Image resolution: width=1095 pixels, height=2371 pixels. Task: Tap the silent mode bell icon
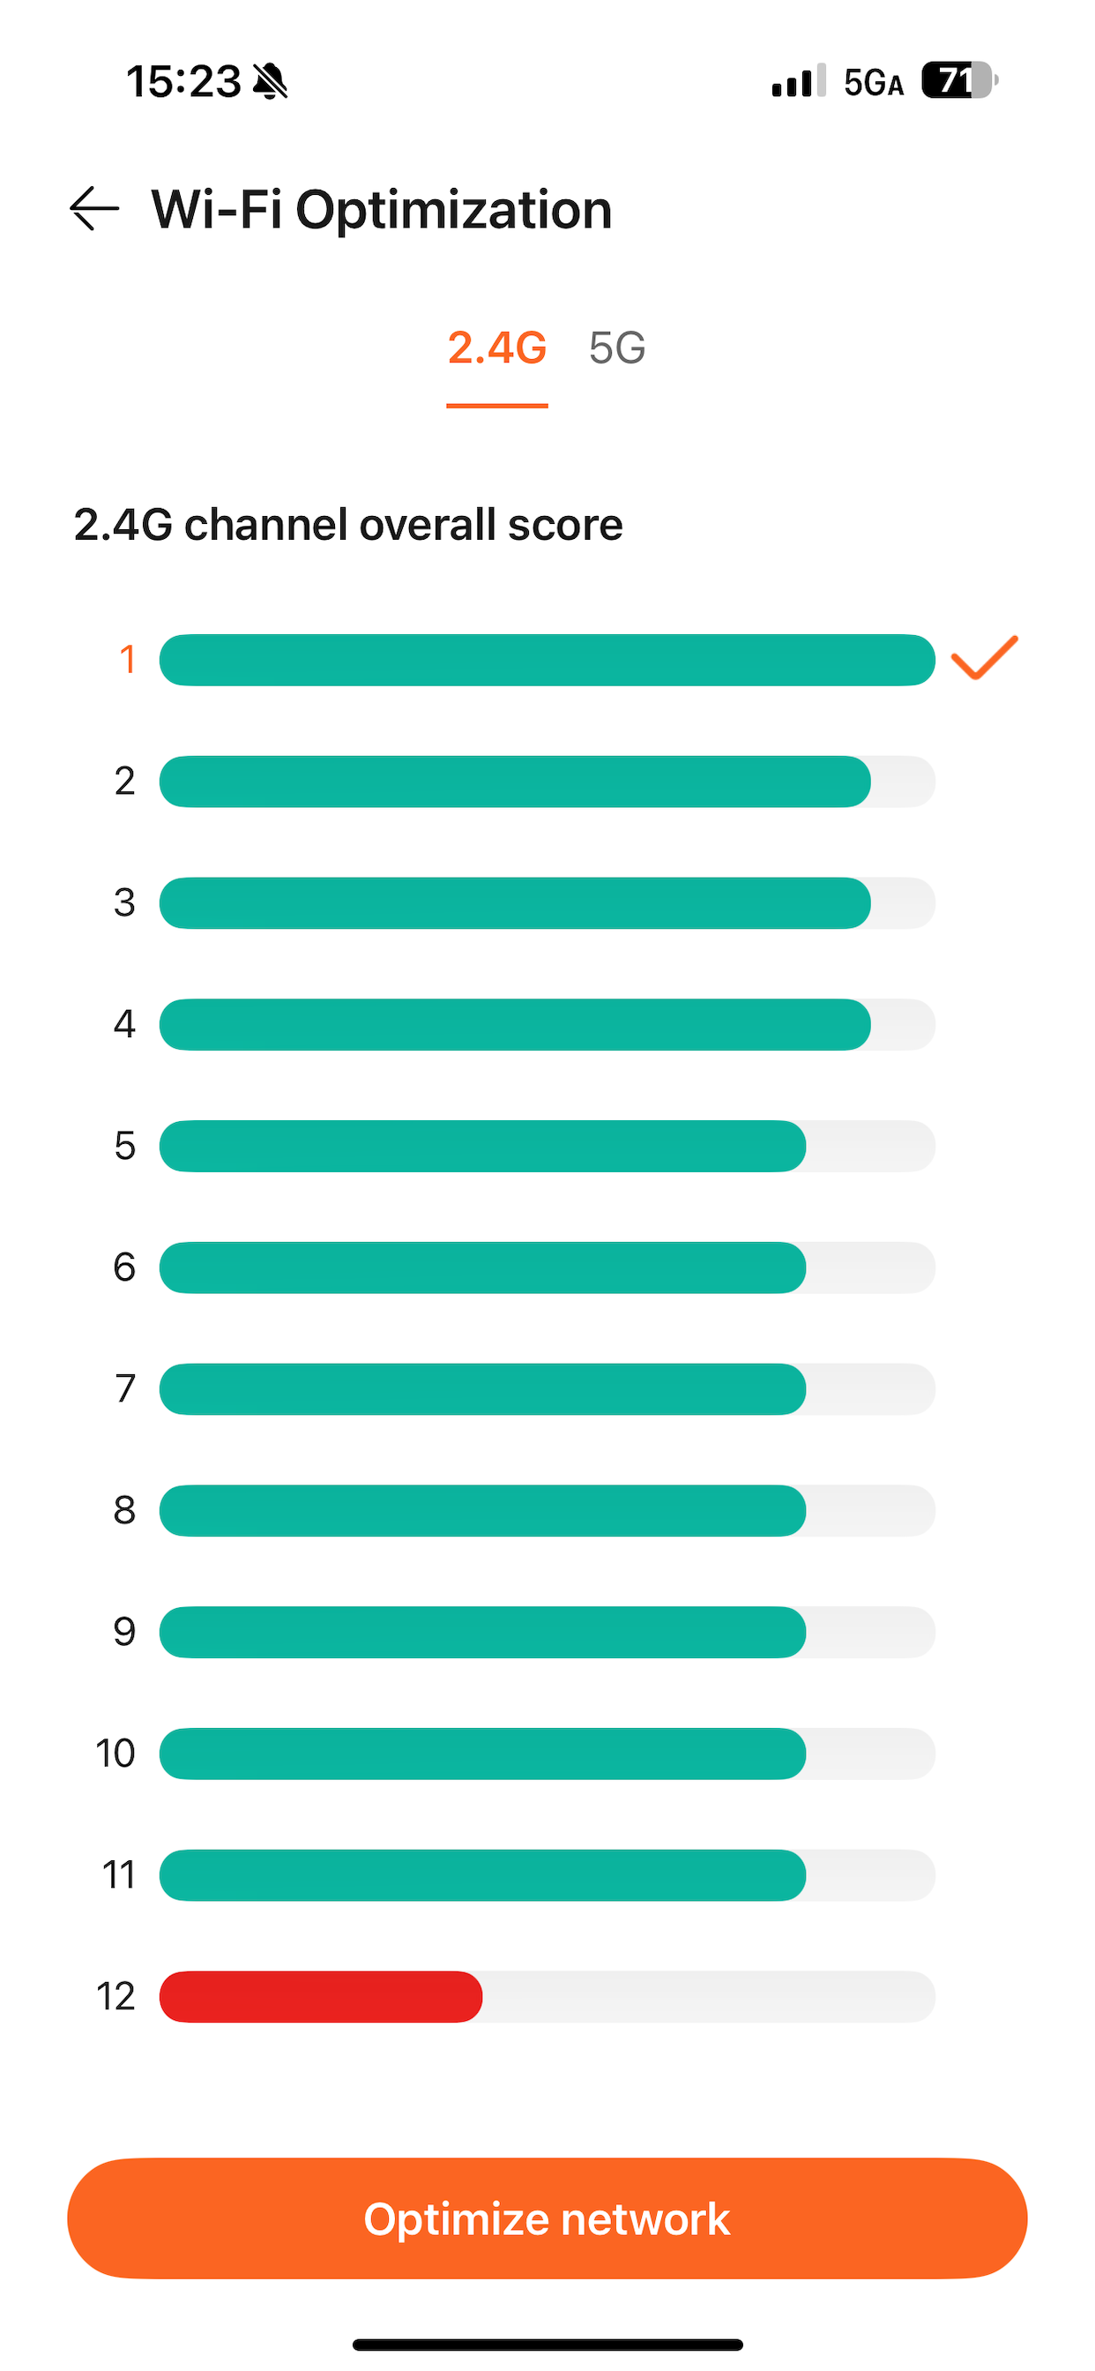pyautogui.click(x=271, y=81)
